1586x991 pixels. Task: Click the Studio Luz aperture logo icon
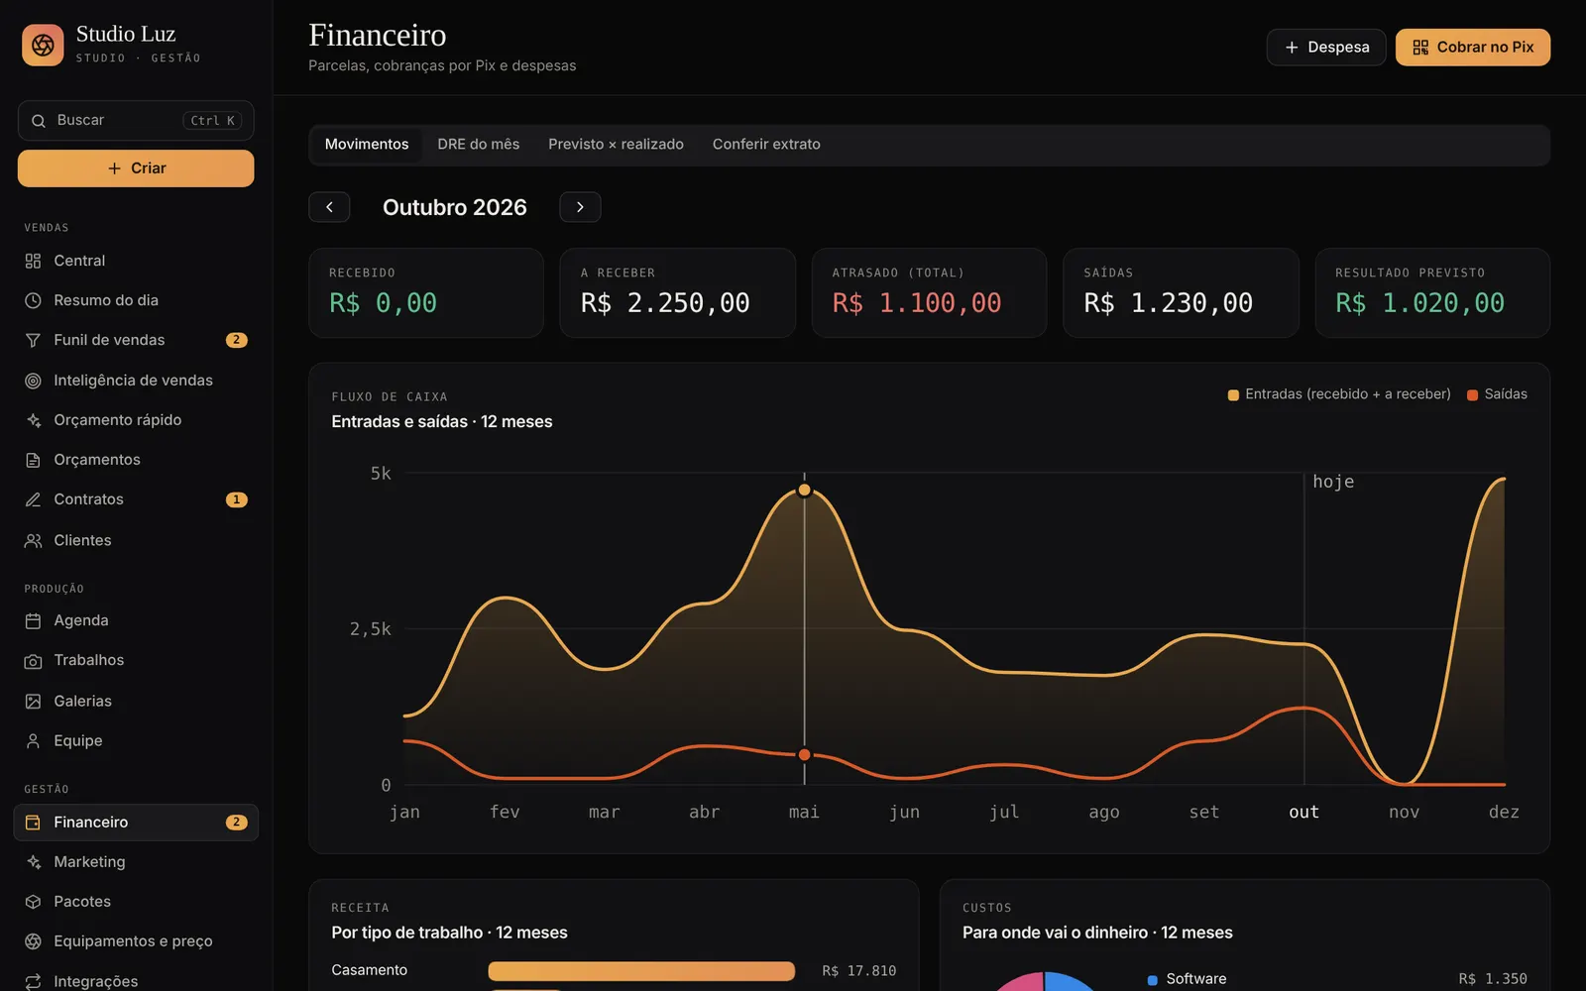43,45
